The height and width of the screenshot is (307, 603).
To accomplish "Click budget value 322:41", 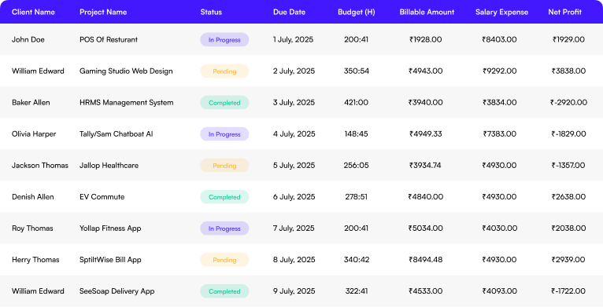I will point(357,291).
